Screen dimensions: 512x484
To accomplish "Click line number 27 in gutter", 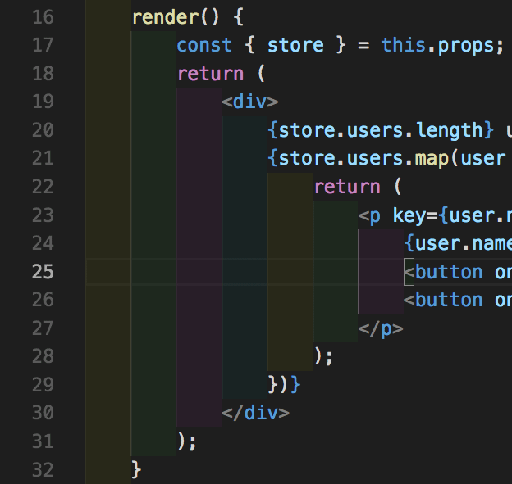I will (x=43, y=328).
